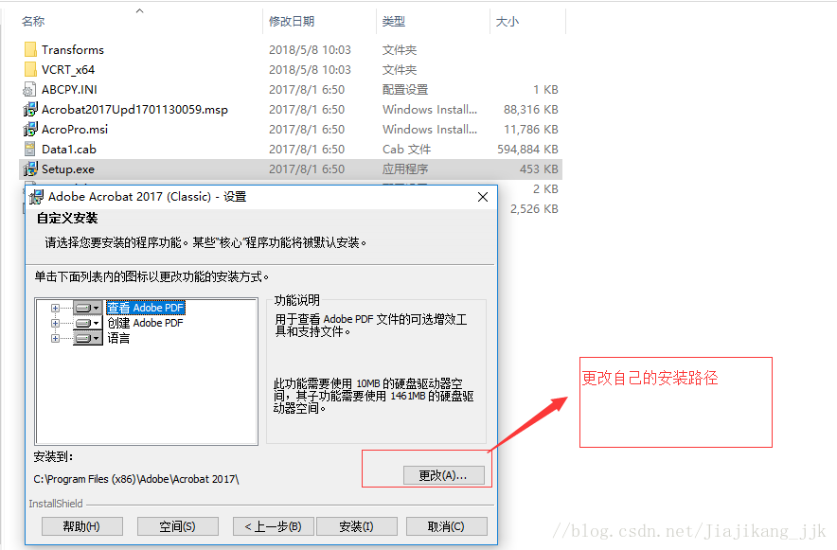Select the Setup.exe file name
The width and height of the screenshot is (837, 550).
(68, 169)
